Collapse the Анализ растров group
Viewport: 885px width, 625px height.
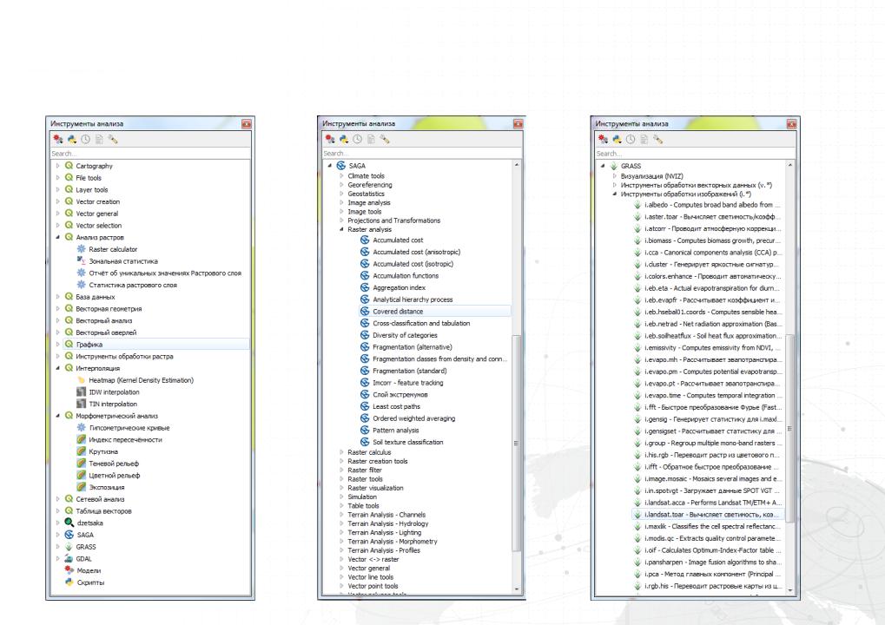click(57, 237)
